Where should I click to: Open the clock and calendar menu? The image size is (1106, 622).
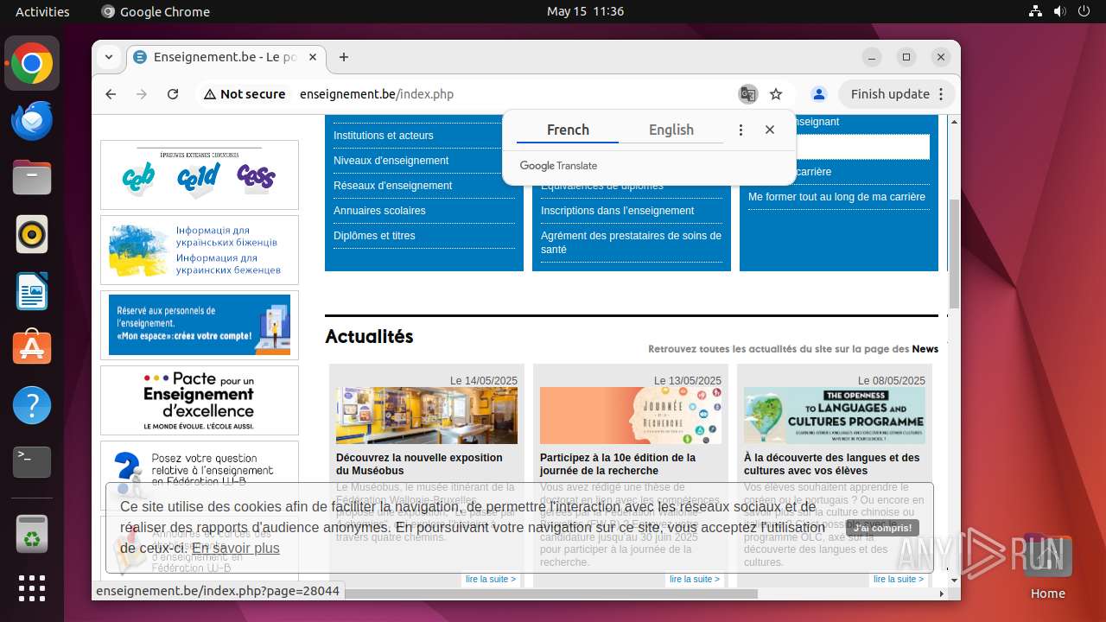coord(585,11)
